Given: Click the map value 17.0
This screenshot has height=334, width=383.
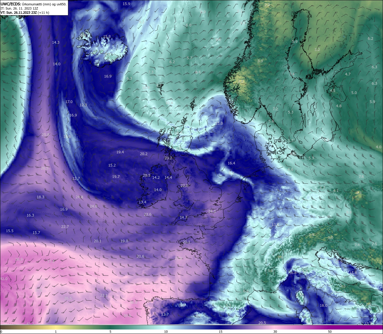Looking at the screenshot, I should pyautogui.click(x=69, y=102).
